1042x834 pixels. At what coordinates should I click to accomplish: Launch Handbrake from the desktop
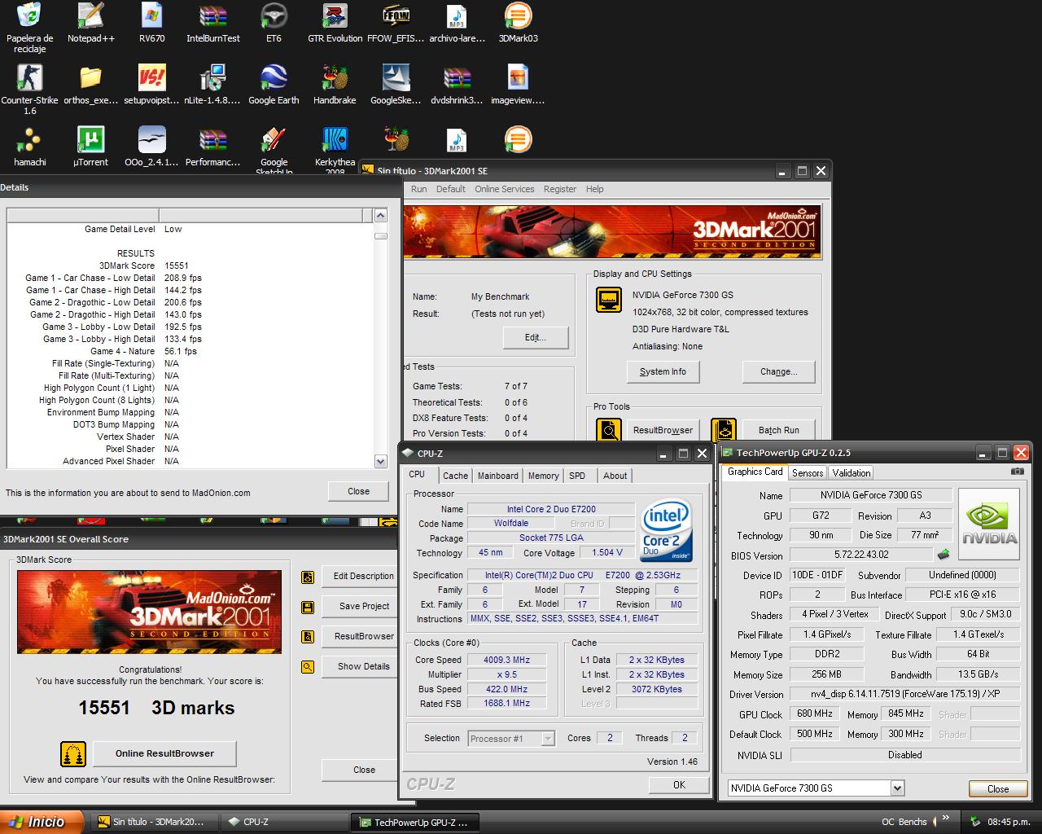tap(335, 85)
